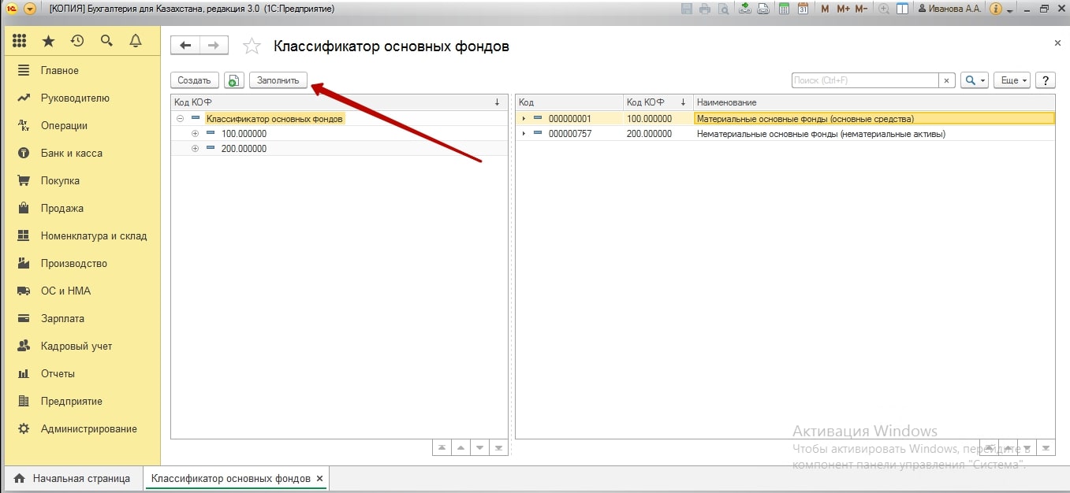Click the Заполнить button
The height and width of the screenshot is (493, 1070).
278,80
